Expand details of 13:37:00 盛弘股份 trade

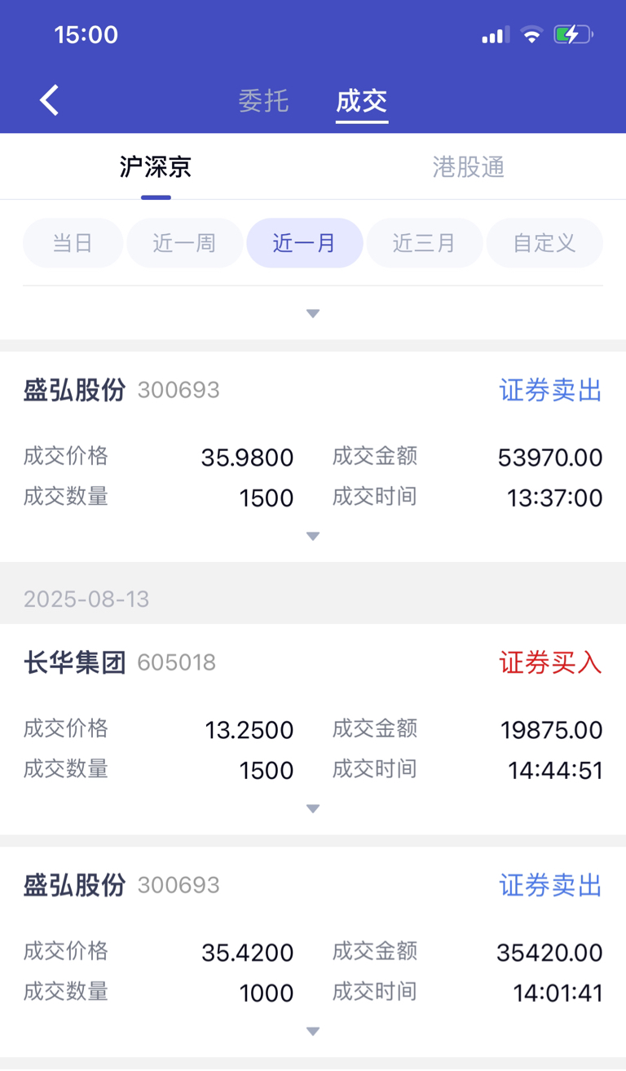pyautogui.click(x=313, y=536)
